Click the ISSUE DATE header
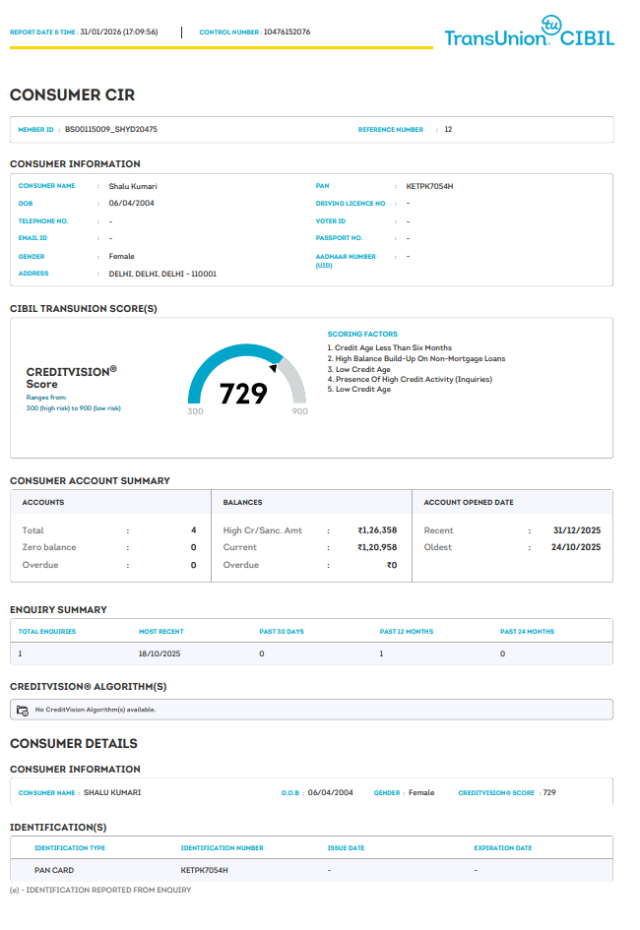This screenshot has width=640, height=930. point(346,848)
